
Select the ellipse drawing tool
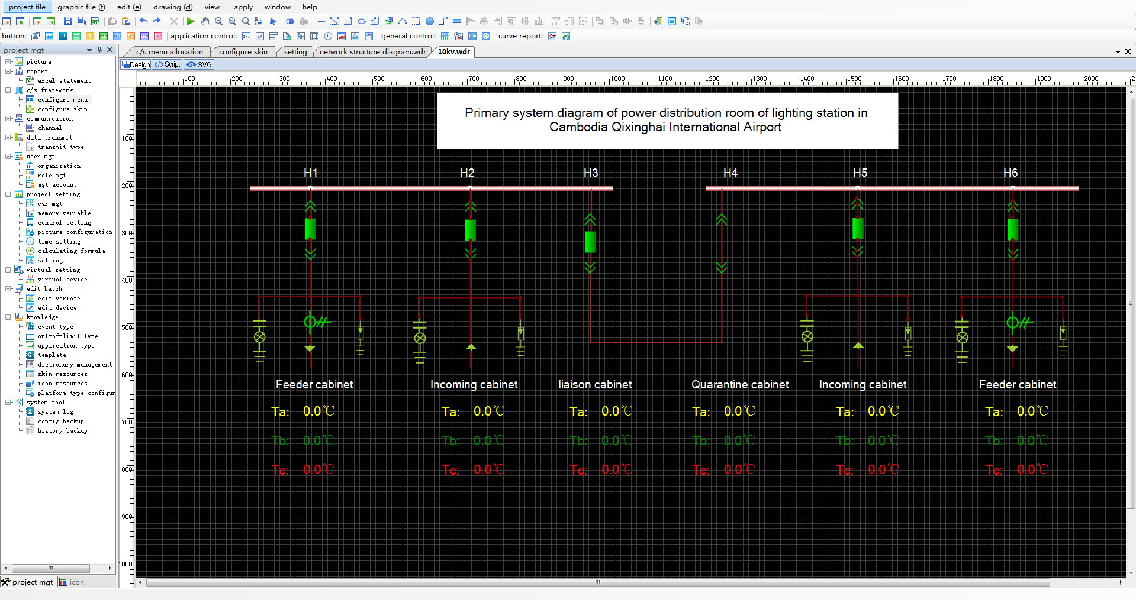(362, 21)
